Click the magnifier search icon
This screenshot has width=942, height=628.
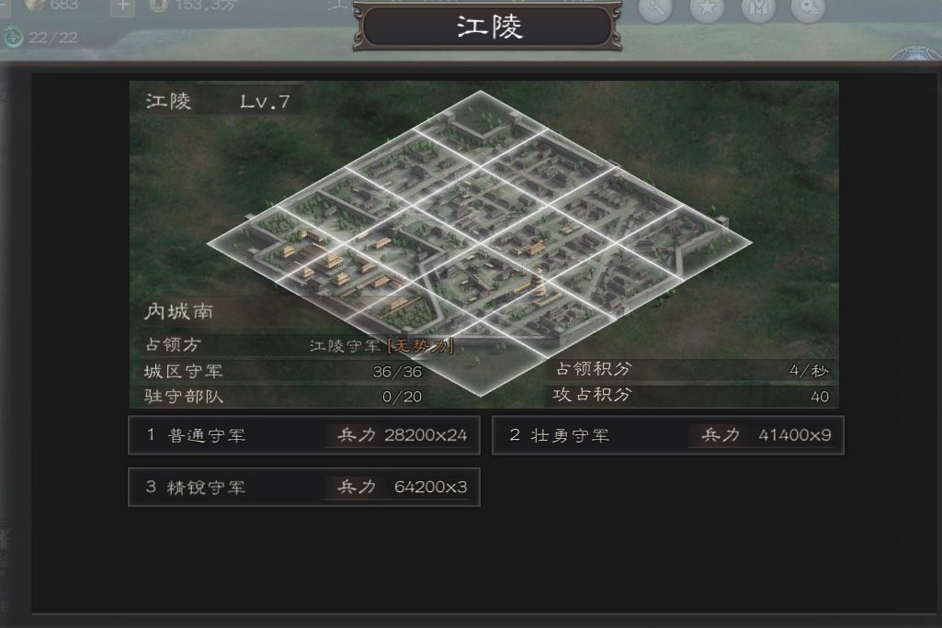[655, 8]
